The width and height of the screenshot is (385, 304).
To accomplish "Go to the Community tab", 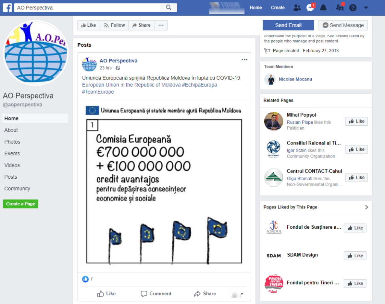I will tap(17, 188).
